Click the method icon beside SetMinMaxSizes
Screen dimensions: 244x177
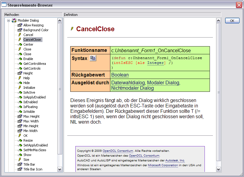coord(20,150)
